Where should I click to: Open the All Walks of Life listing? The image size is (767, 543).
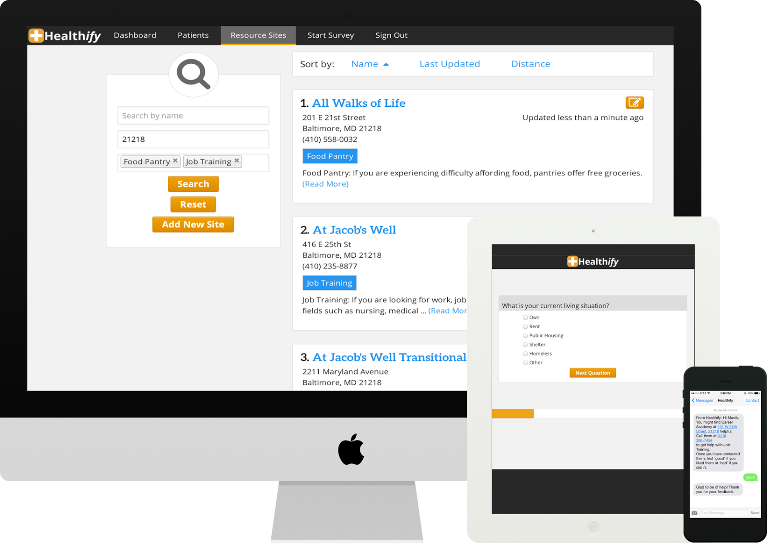pyautogui.click(x=359, y=103)
